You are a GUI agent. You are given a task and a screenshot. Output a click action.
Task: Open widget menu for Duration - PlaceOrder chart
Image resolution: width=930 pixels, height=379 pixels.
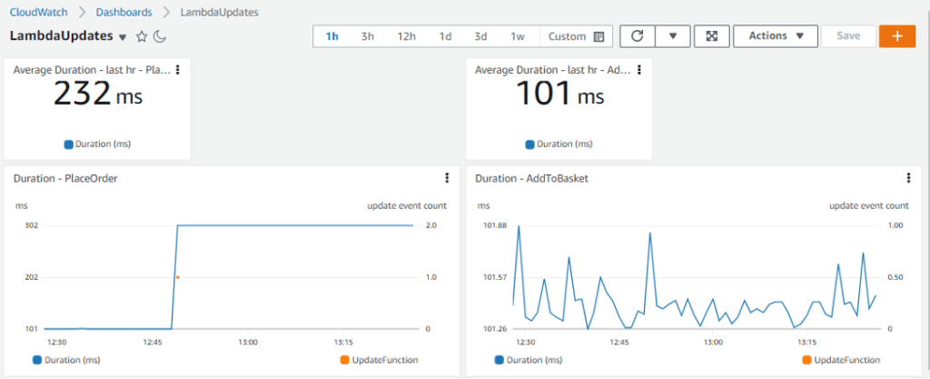(x=446, y=178)
